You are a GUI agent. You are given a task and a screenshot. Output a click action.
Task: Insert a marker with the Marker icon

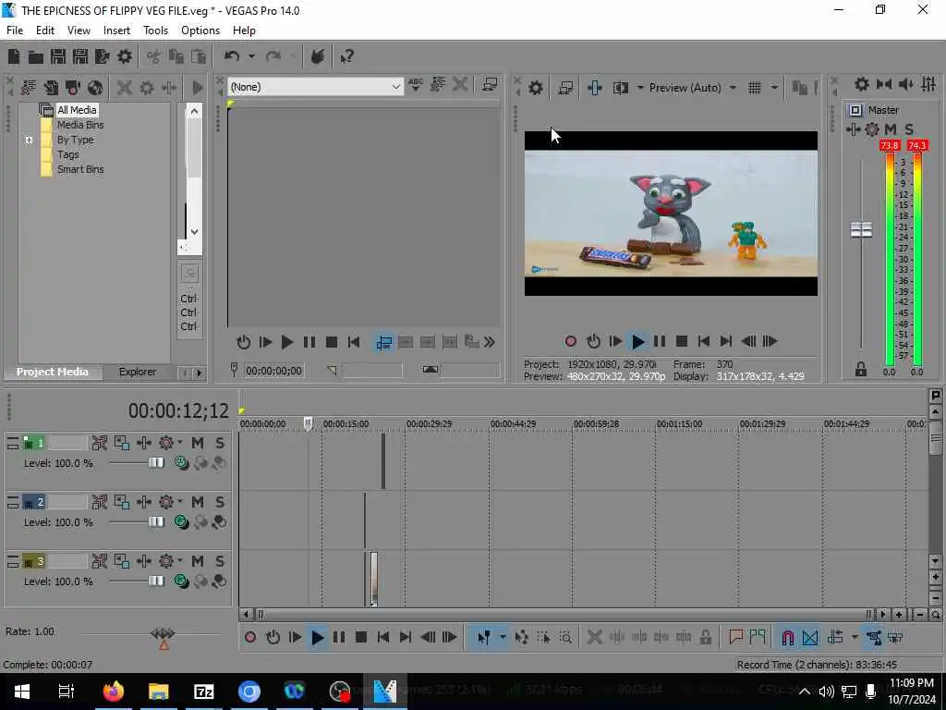[735, 638]
